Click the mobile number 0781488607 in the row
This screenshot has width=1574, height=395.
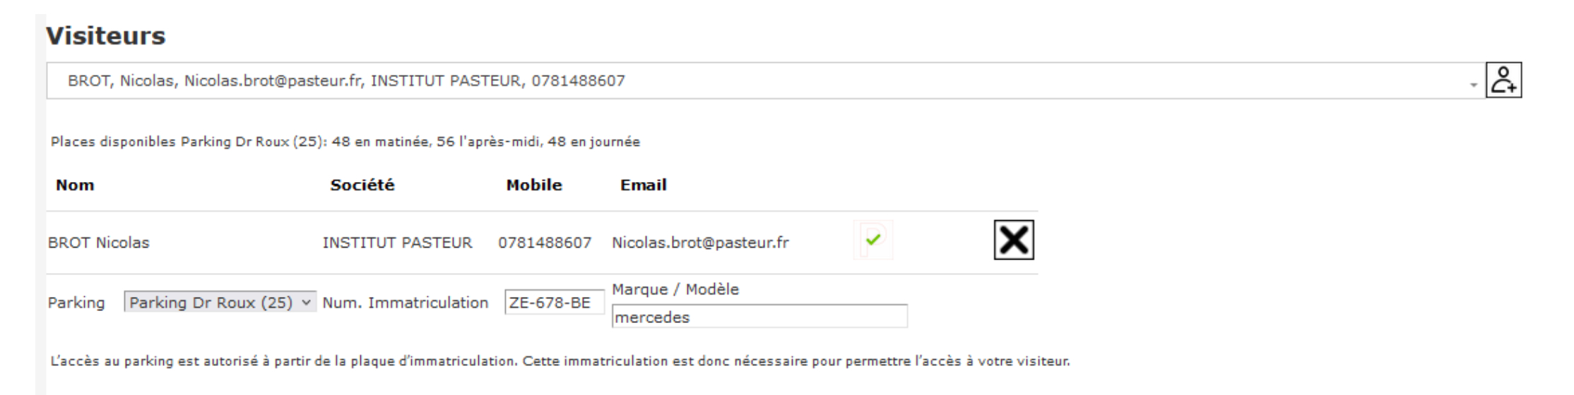545,243
